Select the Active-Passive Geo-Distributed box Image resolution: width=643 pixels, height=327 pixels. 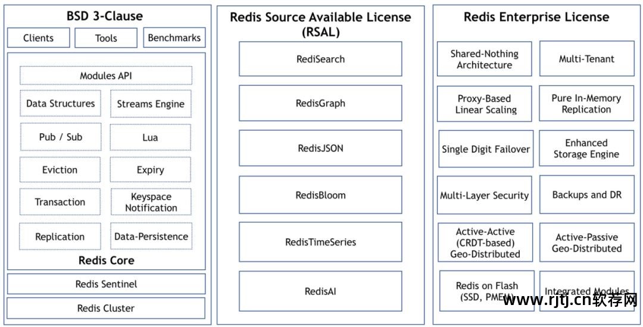click(x=587, y=243)
